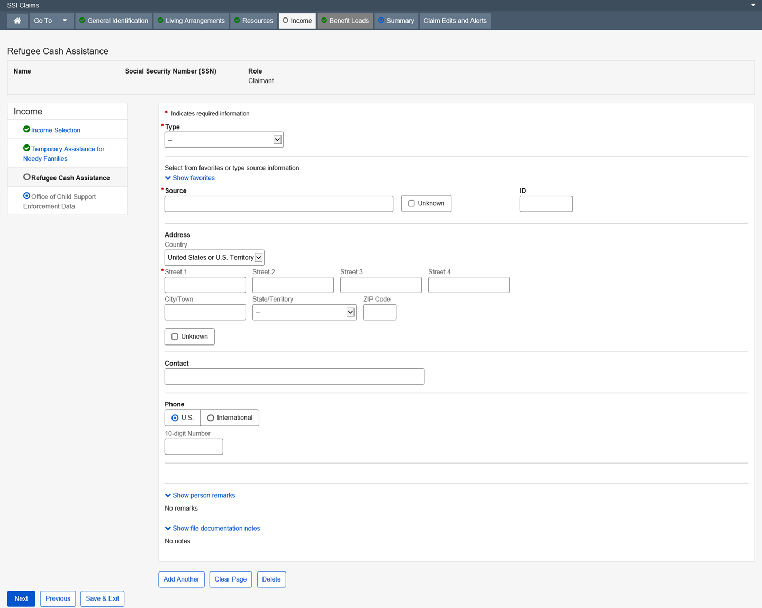This screenshot has width=762, height=608.
Task: Open the Type dropdown
Action: (224, 140)
